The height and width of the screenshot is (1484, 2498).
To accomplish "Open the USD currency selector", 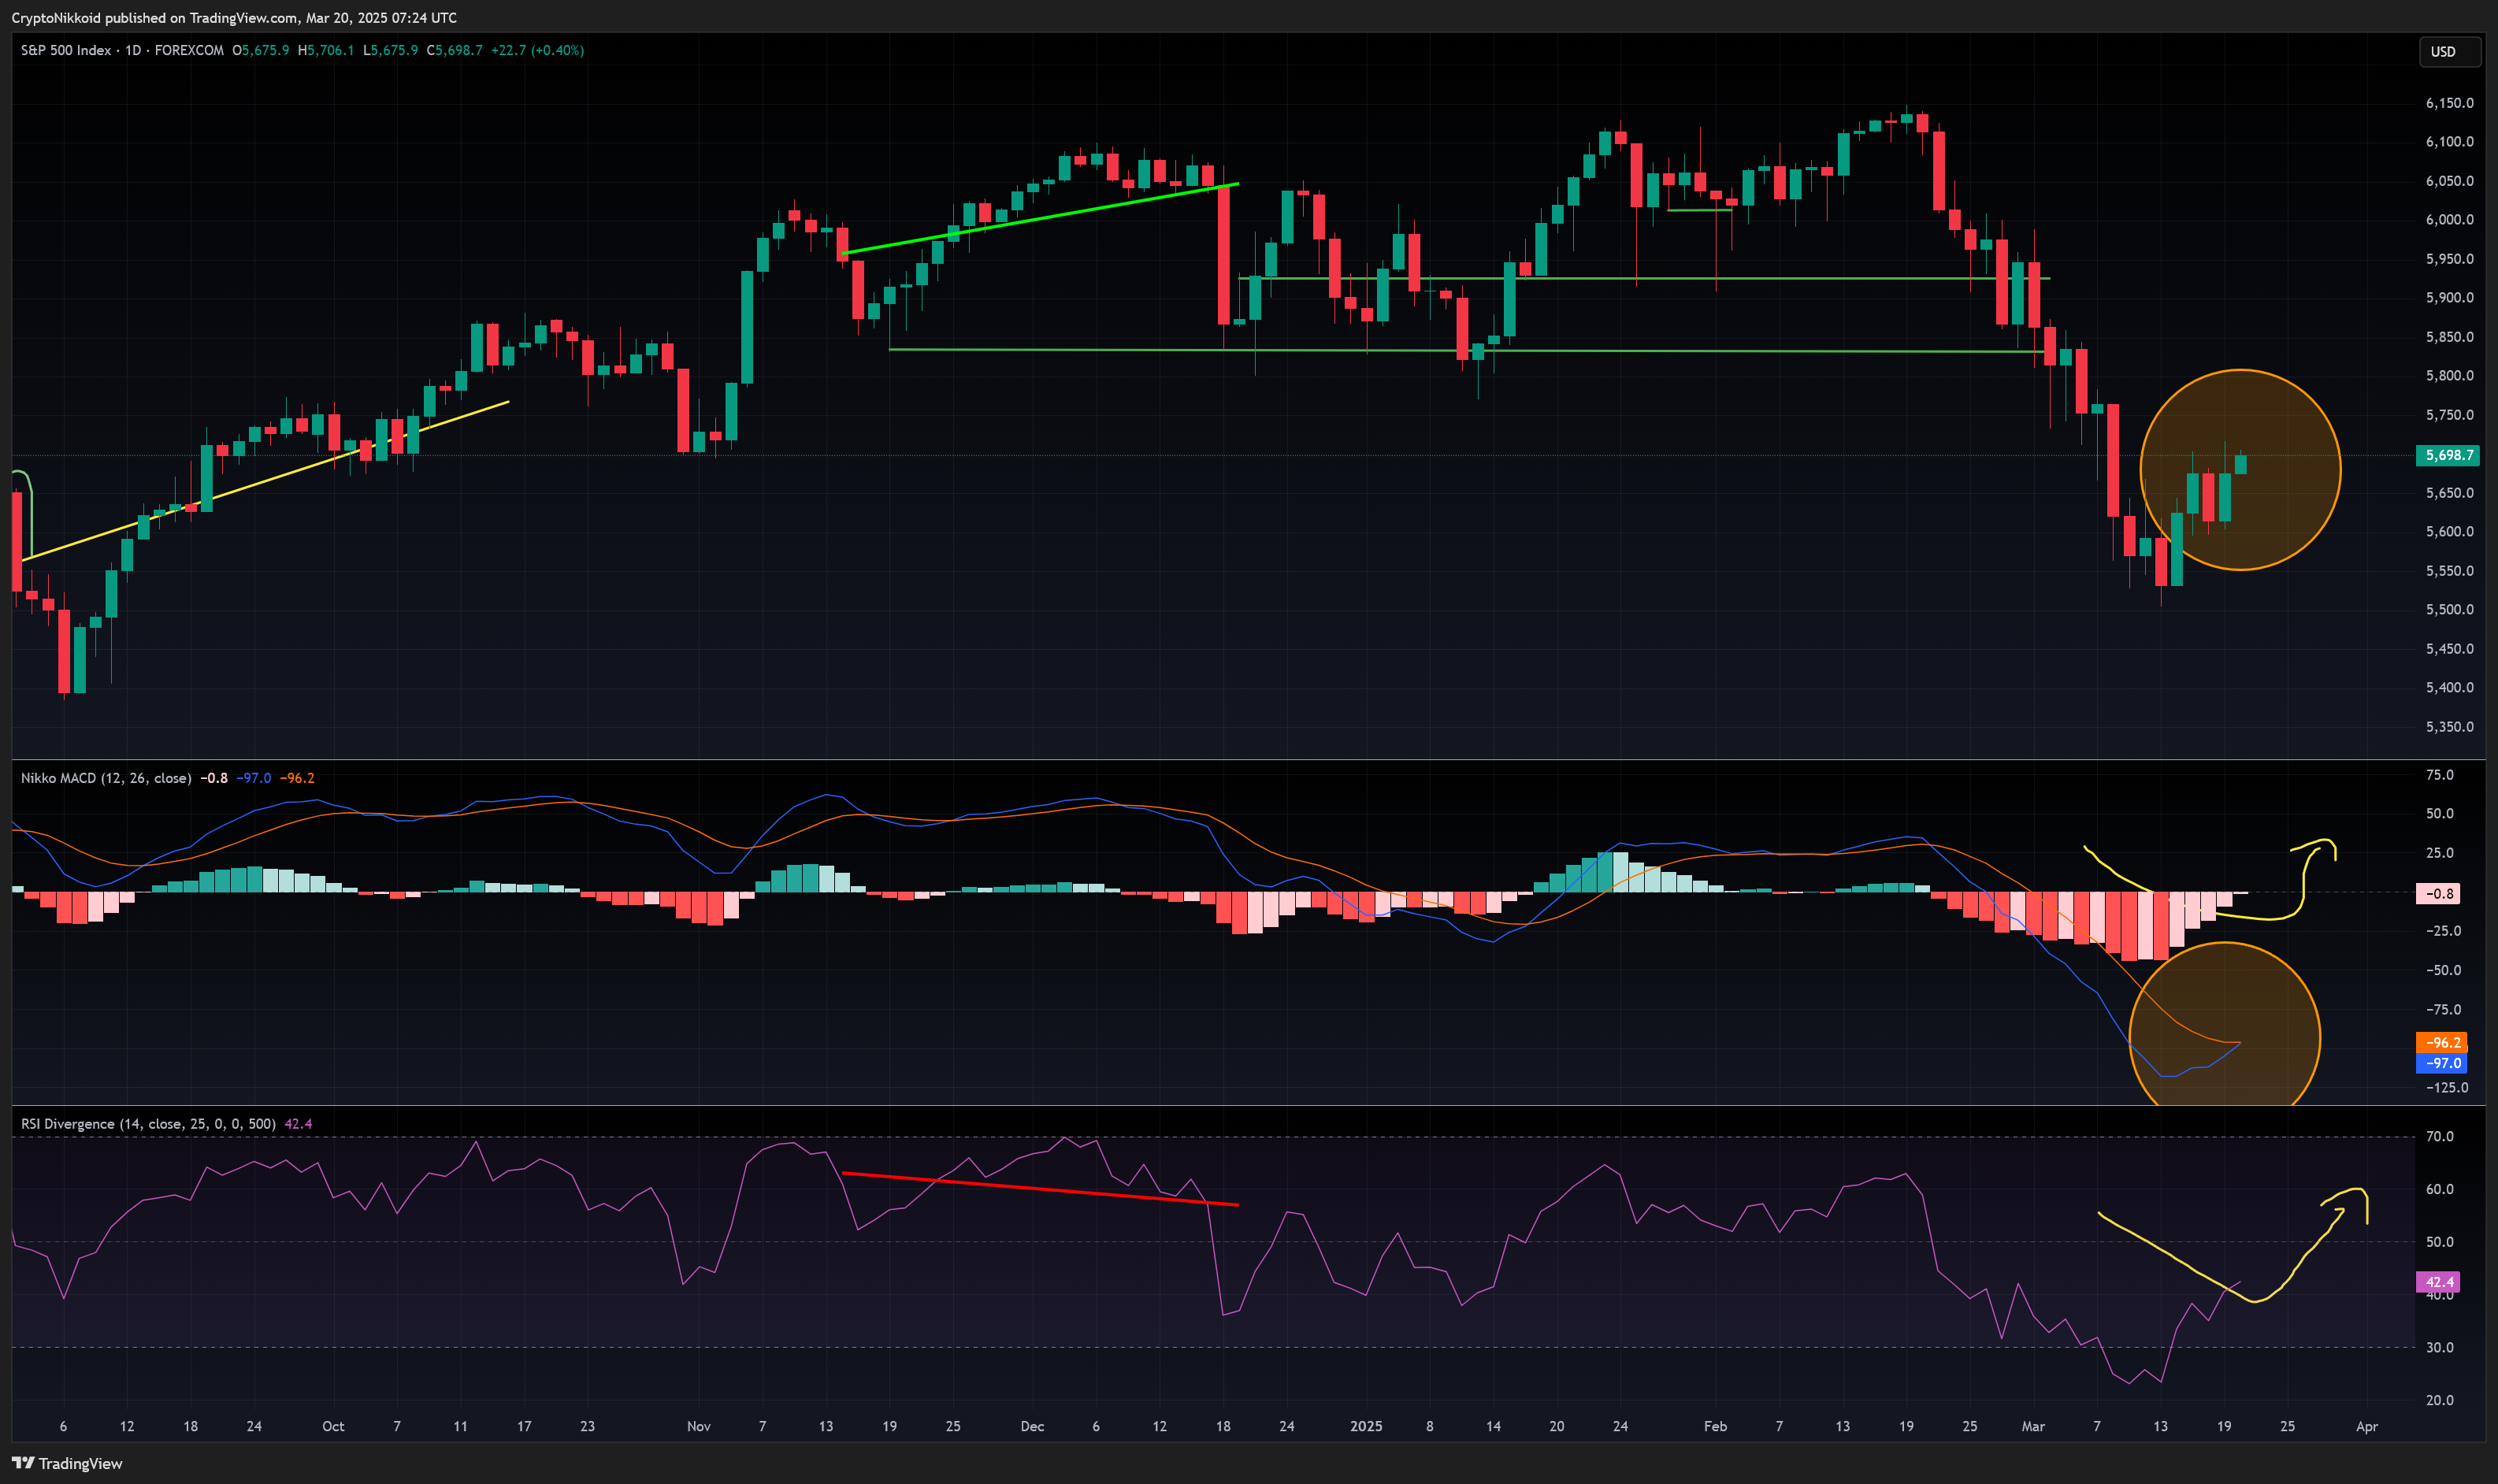I will pos(2449,51).
